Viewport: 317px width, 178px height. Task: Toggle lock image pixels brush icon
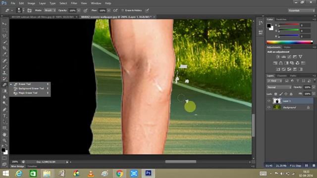pos(281,94)
